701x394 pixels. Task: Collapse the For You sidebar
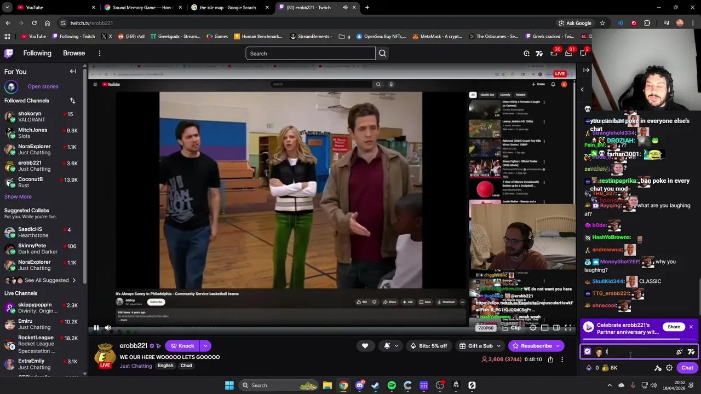(x=73, y=71)
